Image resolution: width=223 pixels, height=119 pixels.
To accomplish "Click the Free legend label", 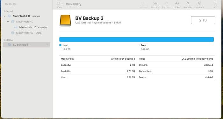I will coord(143,45).
